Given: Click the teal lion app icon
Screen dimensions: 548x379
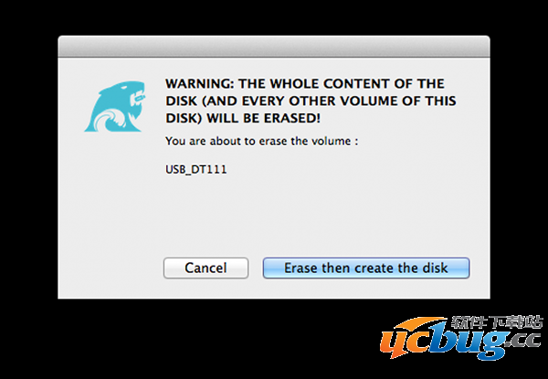Looking at the screenshot, I should click(x=115, y=100).
